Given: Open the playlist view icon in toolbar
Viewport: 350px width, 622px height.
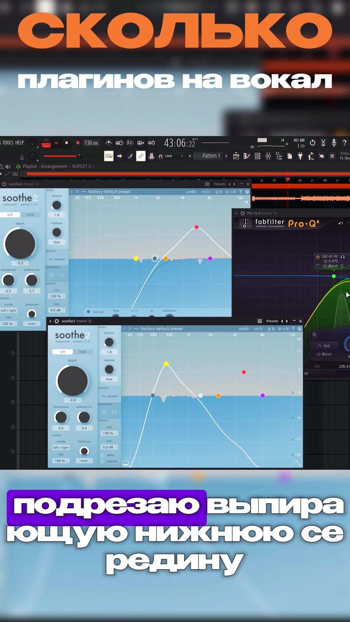Looking at the screenshot, I should 236,156.
